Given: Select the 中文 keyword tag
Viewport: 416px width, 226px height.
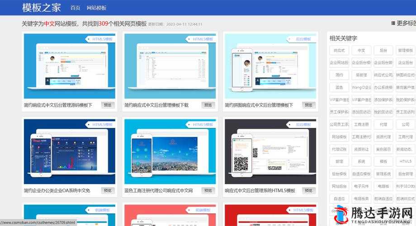Looking at the screenshot, I should pos(361,51).
